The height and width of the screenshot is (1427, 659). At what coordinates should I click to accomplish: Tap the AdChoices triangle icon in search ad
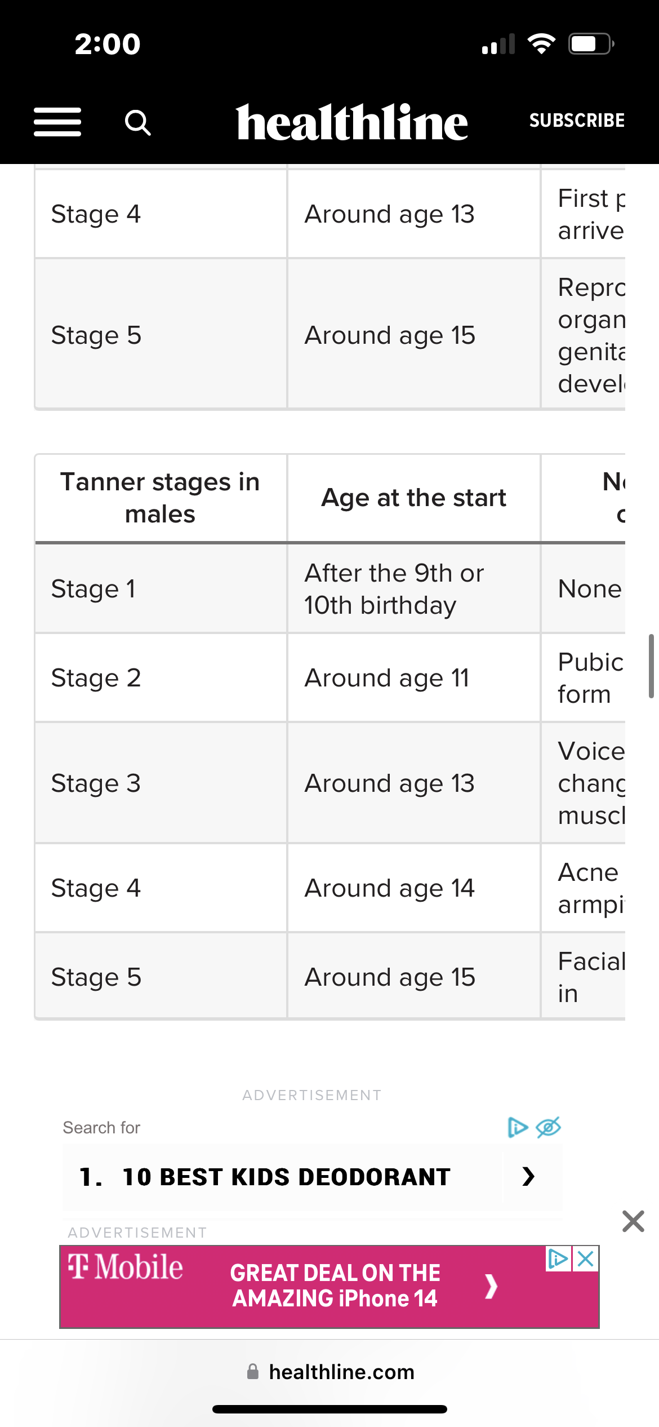(518, 1127)
